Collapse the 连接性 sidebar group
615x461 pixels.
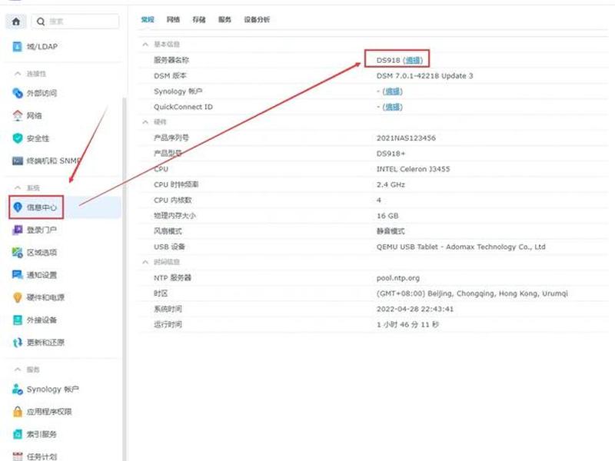coord(17,73)
